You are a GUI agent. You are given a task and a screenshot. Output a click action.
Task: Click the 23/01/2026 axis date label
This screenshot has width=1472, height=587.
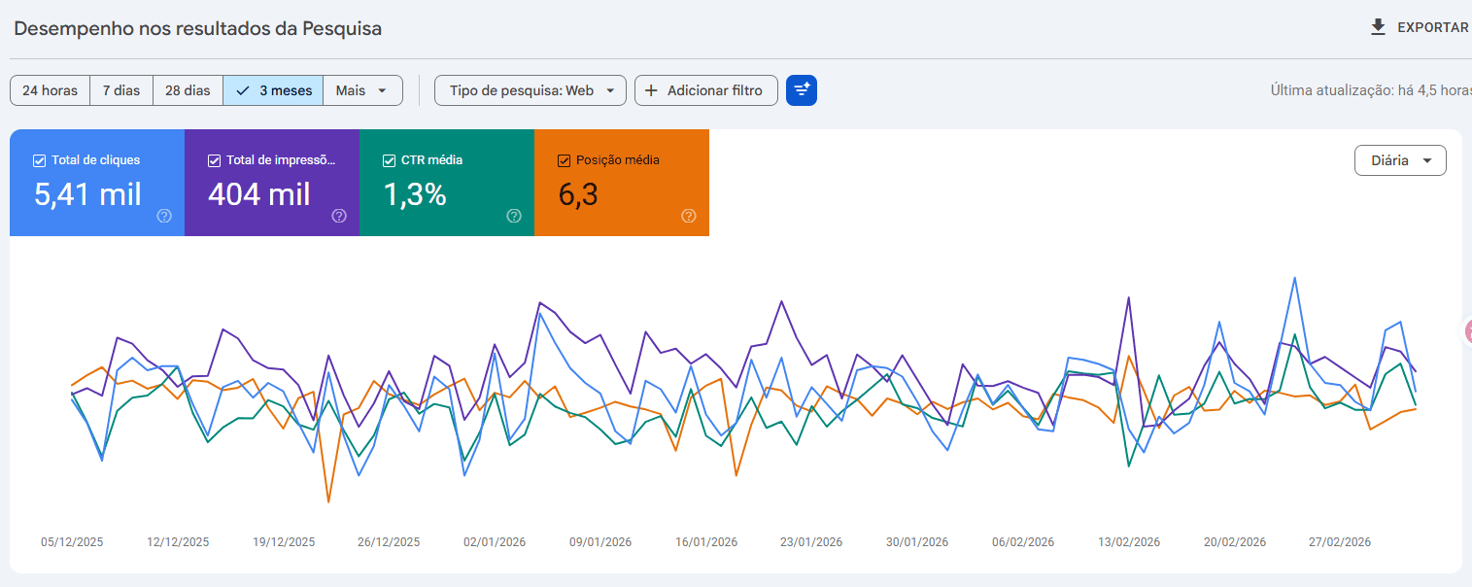pos(811,542)
